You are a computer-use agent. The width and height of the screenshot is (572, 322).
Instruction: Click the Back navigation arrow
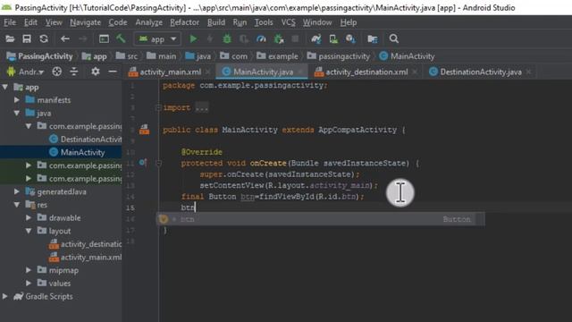pos(65,38)
